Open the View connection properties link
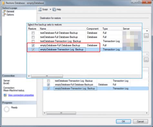 (x=21, y=95)
